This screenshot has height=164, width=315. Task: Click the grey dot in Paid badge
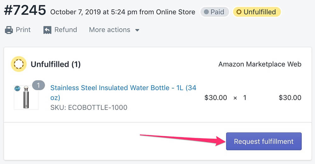(x=206, y=12)
